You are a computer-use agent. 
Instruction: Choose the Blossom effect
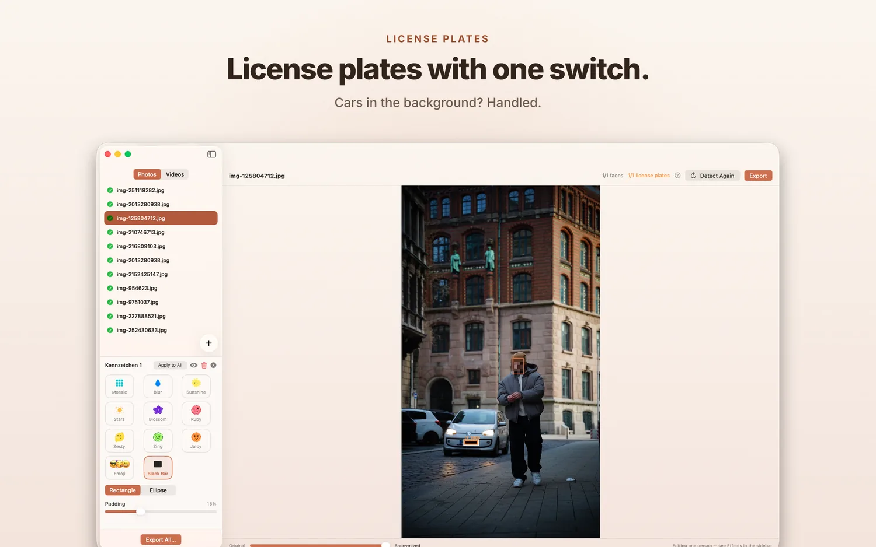[158, 413]
